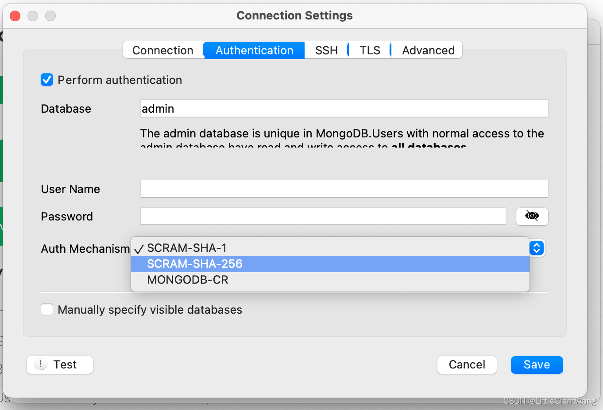Open the SSH tab

326,50
